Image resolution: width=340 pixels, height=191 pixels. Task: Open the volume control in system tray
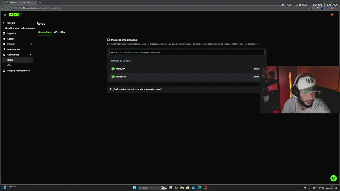pos(323,188)
